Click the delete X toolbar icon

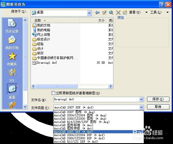point(118,13)
